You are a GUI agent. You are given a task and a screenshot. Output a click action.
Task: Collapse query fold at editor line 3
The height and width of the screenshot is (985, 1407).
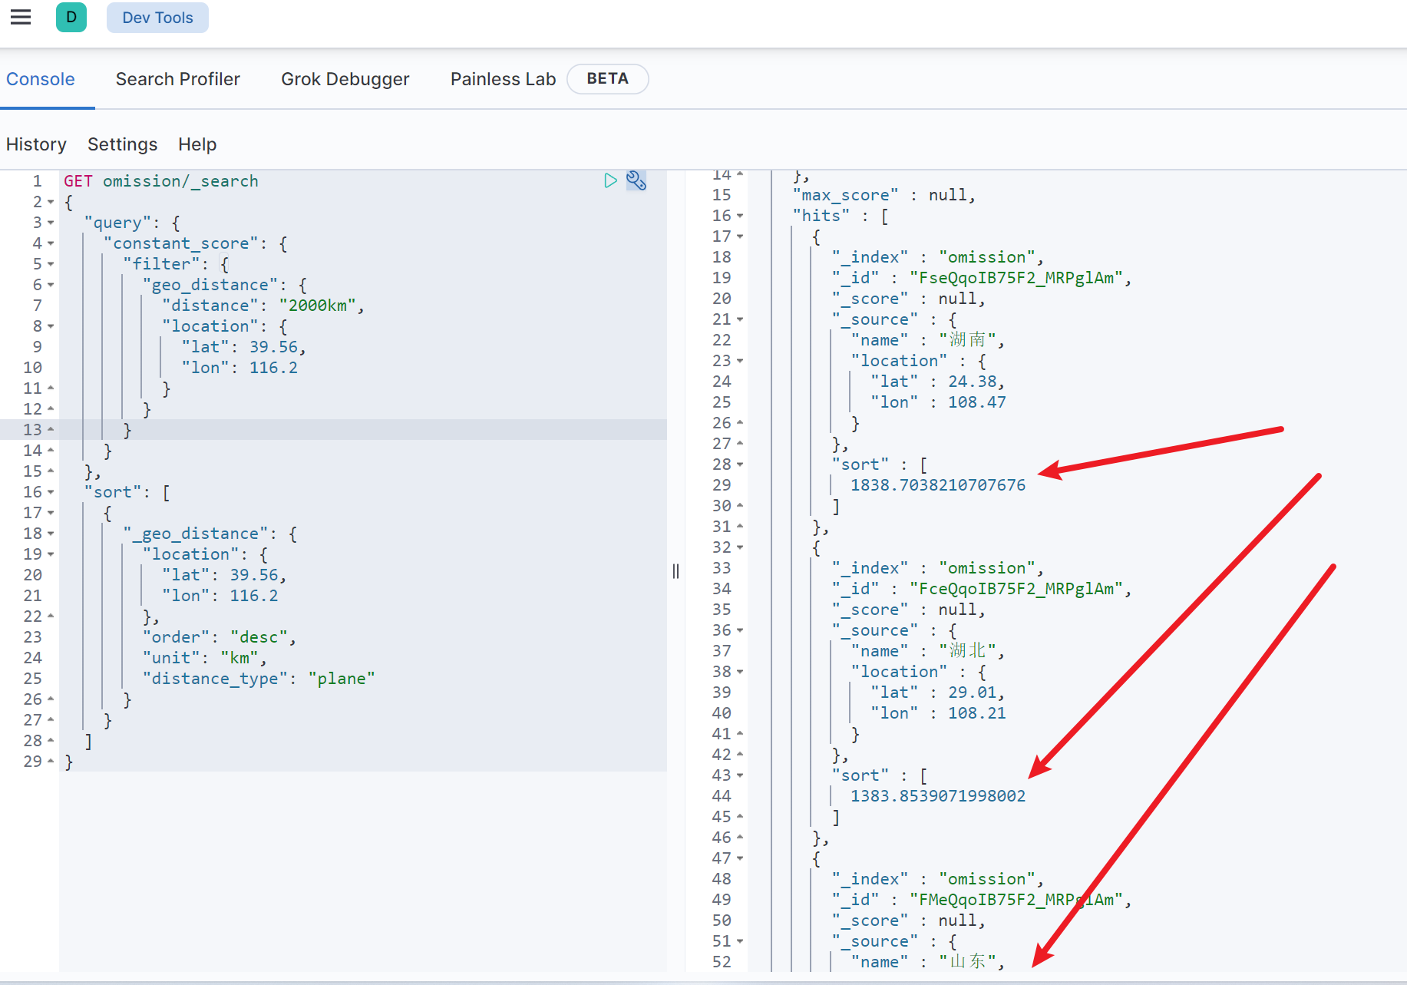point(51,223)
